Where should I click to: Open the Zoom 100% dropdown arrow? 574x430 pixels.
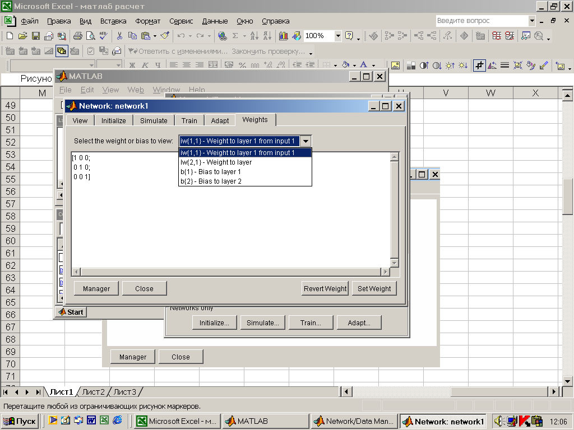tap(338, 36)
